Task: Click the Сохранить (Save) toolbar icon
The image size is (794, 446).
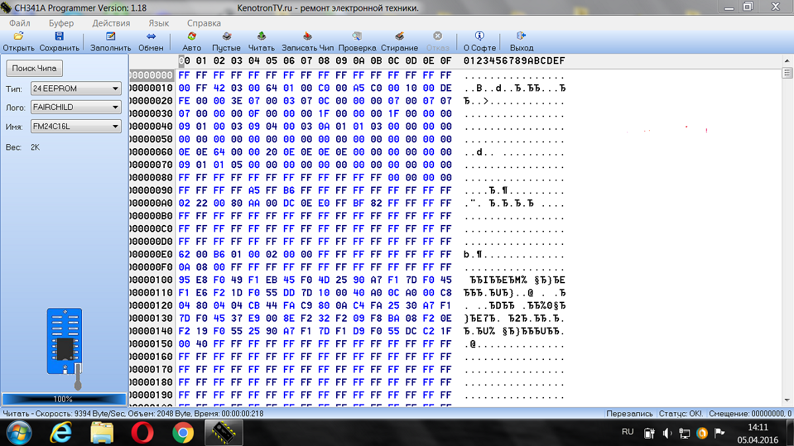Action: [59, 37]
